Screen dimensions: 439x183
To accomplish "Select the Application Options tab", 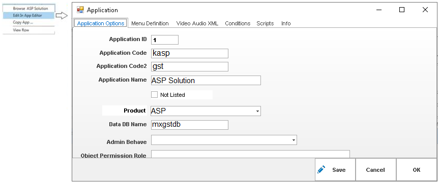I will [x=101, y=23].
